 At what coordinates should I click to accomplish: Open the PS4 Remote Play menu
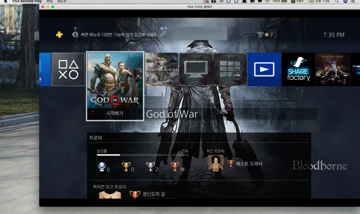(27, 2)
